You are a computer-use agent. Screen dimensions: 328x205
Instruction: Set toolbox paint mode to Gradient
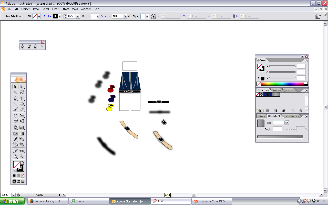18,176
